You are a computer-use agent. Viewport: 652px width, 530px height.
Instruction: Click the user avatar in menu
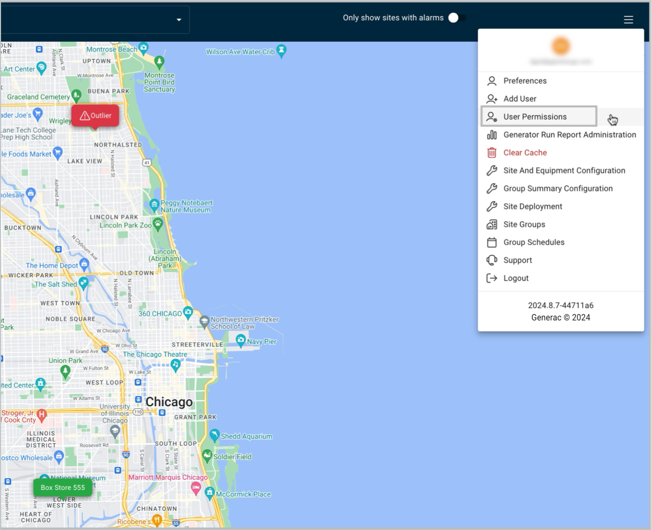pyautogui.click(x=561, y=46)
